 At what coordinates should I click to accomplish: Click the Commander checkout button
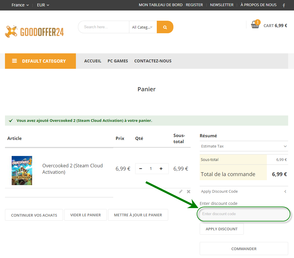point(244,249)
